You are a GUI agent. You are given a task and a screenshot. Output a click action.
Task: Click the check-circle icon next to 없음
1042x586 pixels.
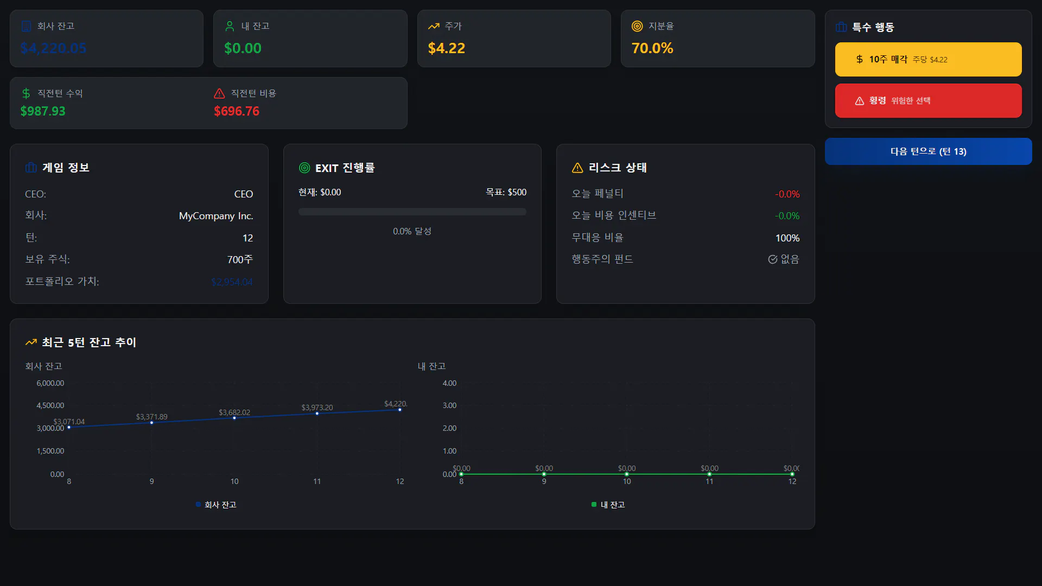[x=773, y=259]
